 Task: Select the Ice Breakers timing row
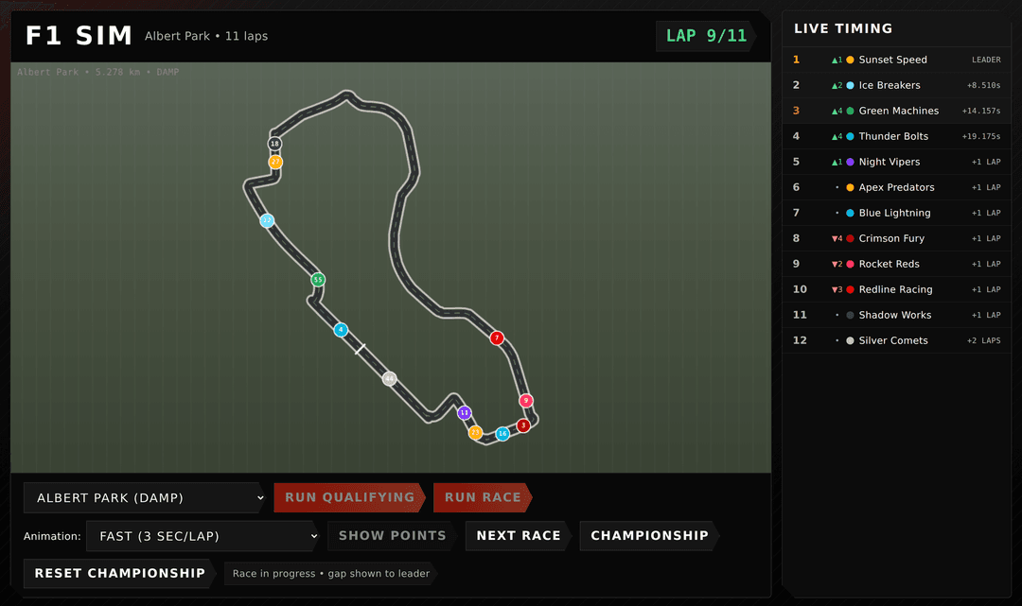pos(896,85)
